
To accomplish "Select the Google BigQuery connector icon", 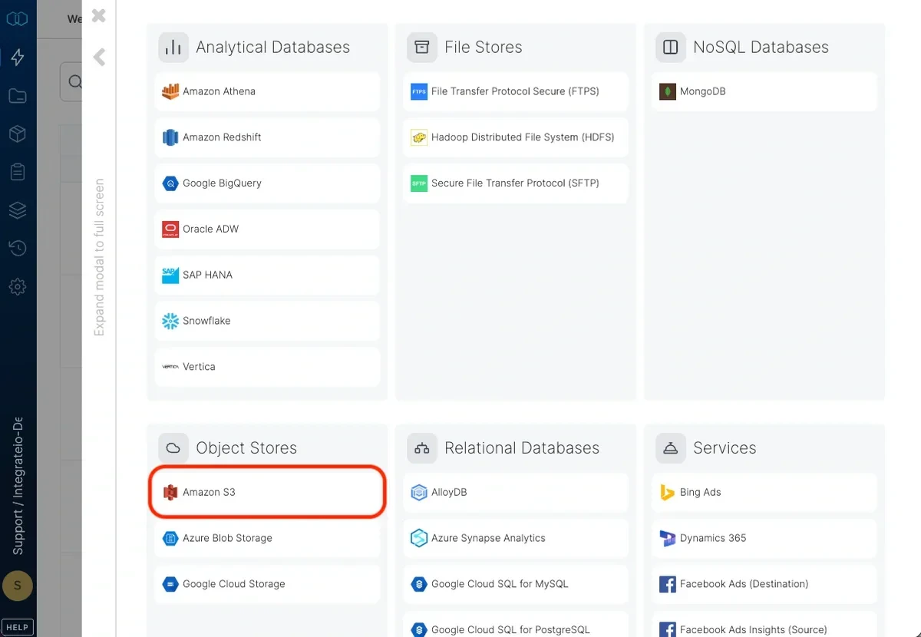I will click(170, 183).
